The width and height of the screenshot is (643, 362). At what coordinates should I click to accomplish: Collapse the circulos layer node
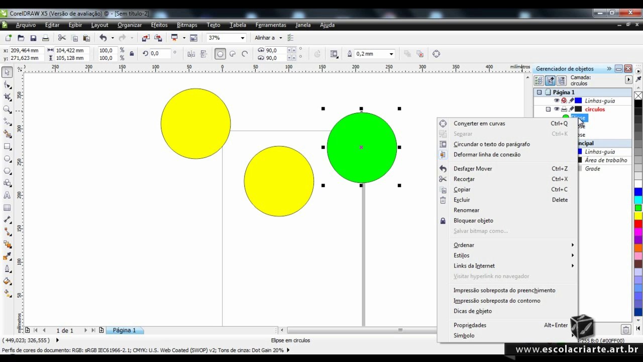coord(548,109)
